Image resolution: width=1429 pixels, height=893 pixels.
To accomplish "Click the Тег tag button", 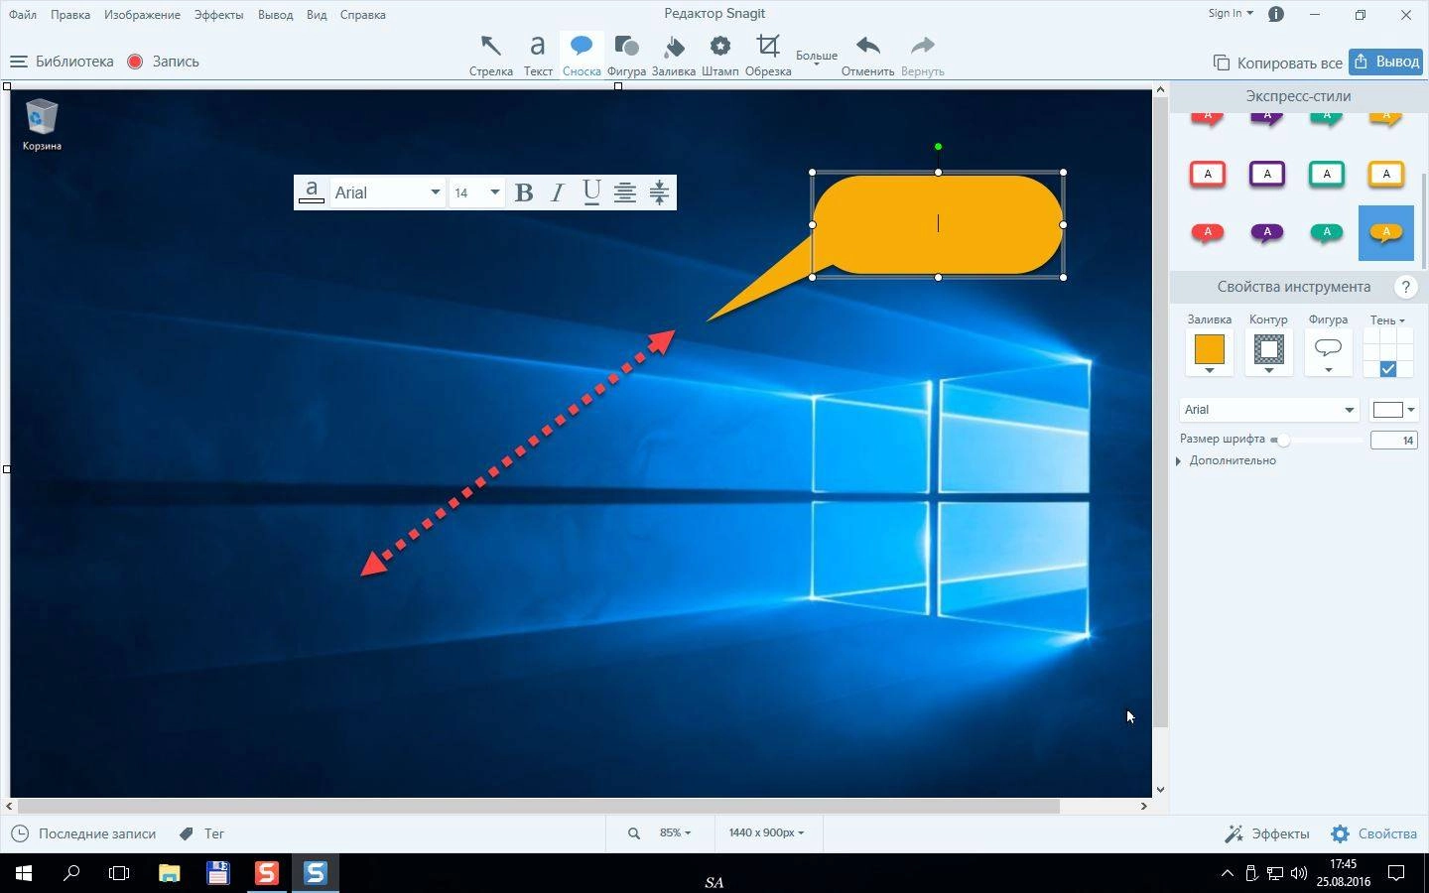I will click(x=201, y=833).
